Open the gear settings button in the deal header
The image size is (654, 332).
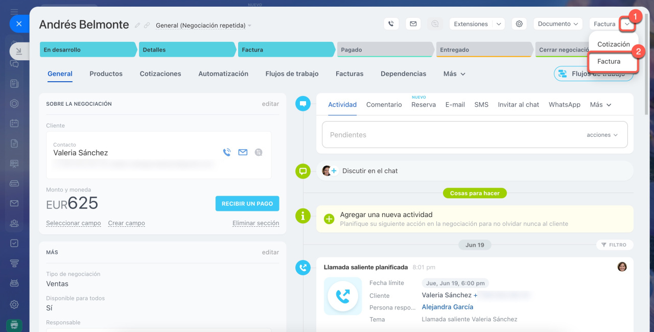pyautogui.click(x=519, y=24)
